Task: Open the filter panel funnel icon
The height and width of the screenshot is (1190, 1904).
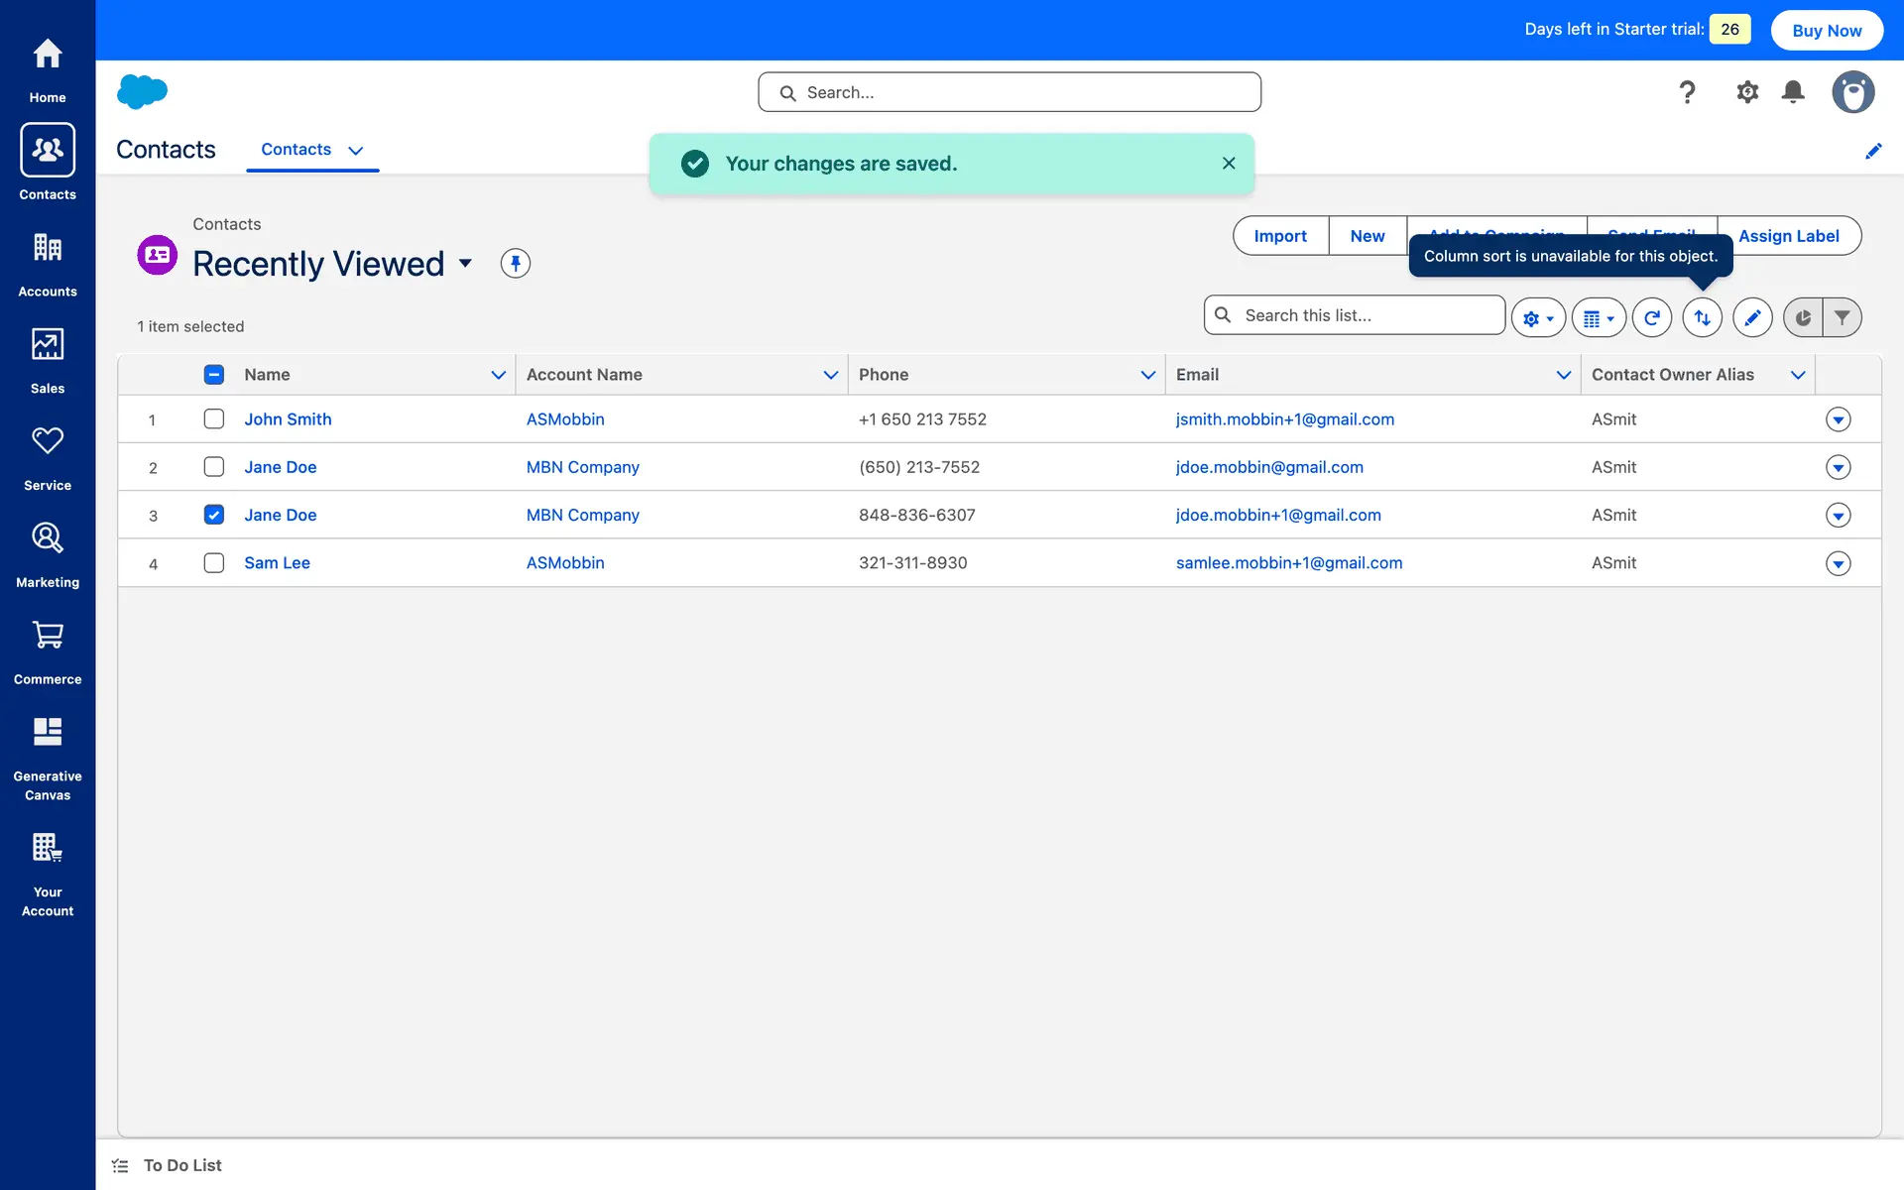Action: tap(1842, 317)
